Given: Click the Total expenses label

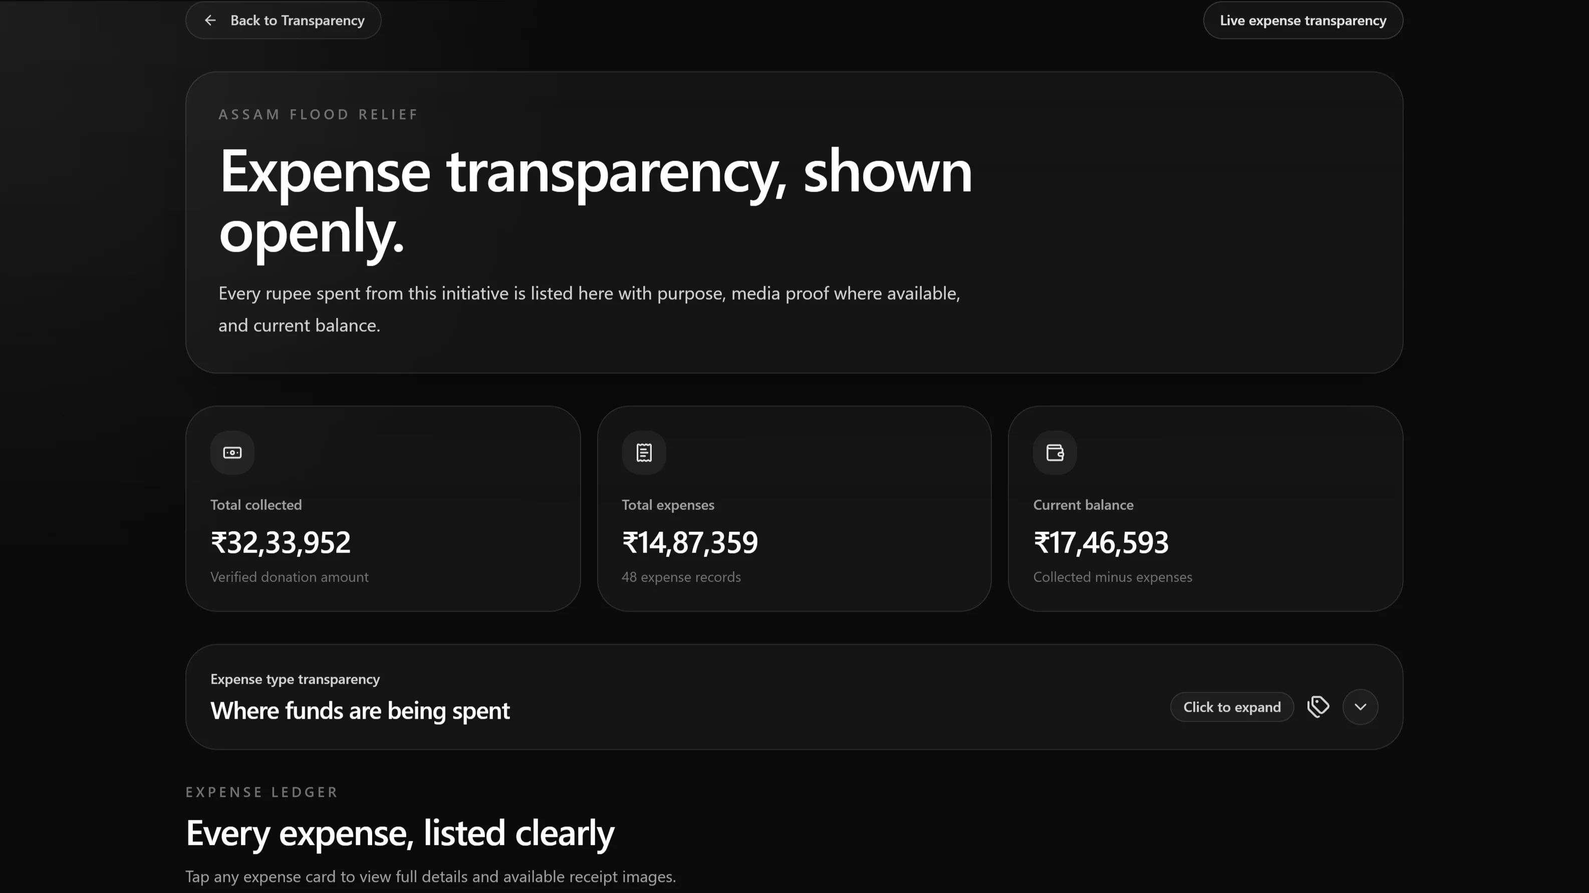Looking at the screenshot, I should 668,506.
